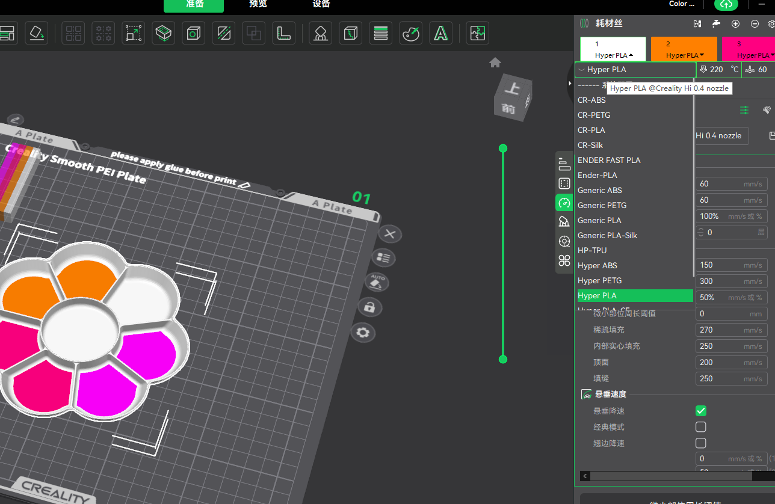Screen dimensions: 775x504
Task: Select the four-leaf others sidebar icon
Action: [x=564, y=260]
